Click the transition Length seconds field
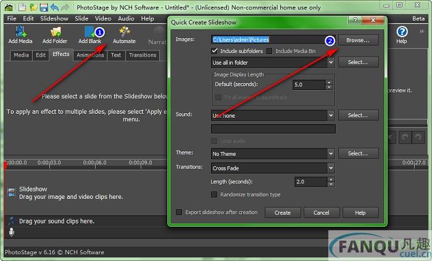This screenshot has width=432, height=261. point(311,182)
